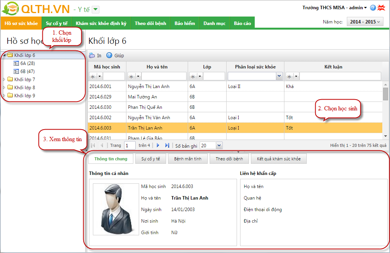Open the Báo cáo menu
Image resolution: width=390 pixels, height=253 pixels.
point(242,23)
